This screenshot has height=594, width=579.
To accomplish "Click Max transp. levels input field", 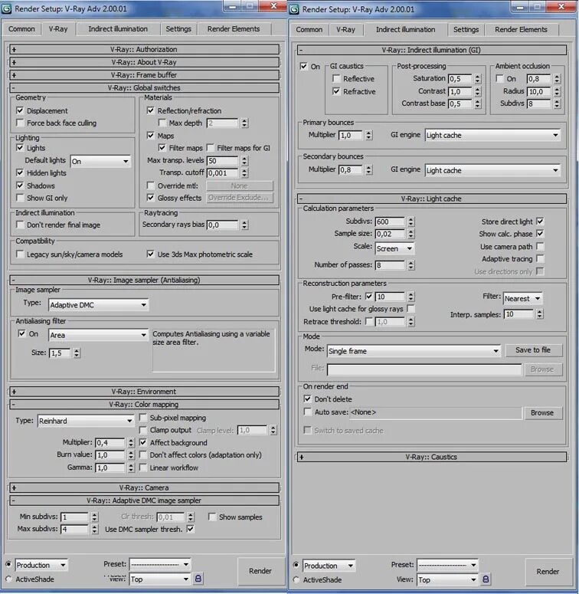I will coord(223,161).
